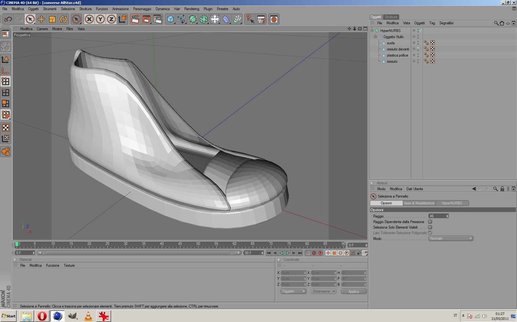
Task: Enable Seleziona Solo Elementi Visibili checkbox
Action: click(x=430, y=227)
